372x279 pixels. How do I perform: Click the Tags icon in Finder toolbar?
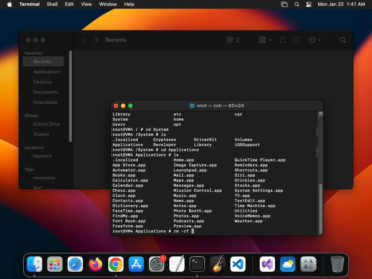pyautogui.click(x=297, y=40)
